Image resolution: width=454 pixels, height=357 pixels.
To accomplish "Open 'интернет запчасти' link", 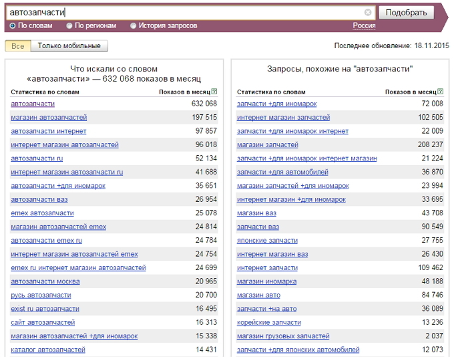I will coord(267,267).
